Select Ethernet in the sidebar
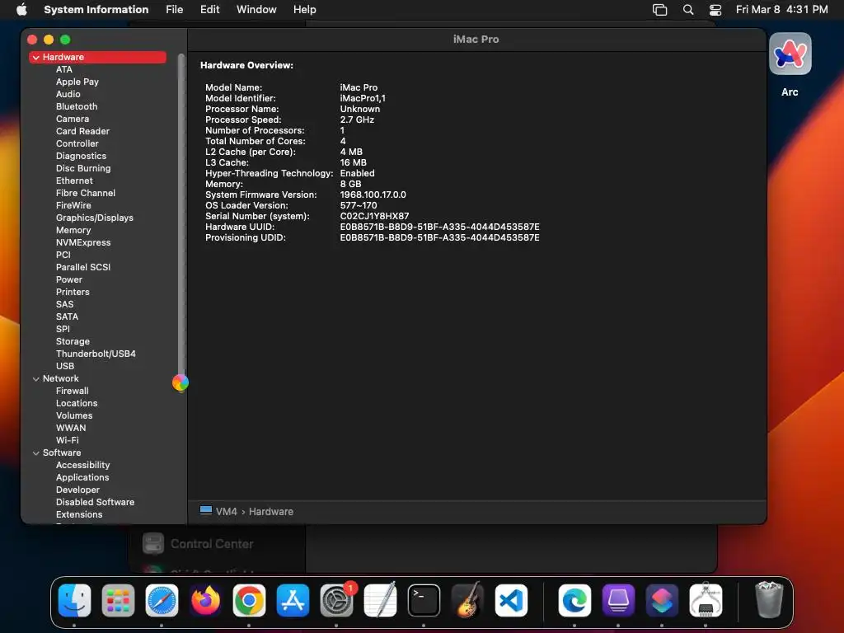This screenshot has height=633, width=844. (x=74, y=181)
